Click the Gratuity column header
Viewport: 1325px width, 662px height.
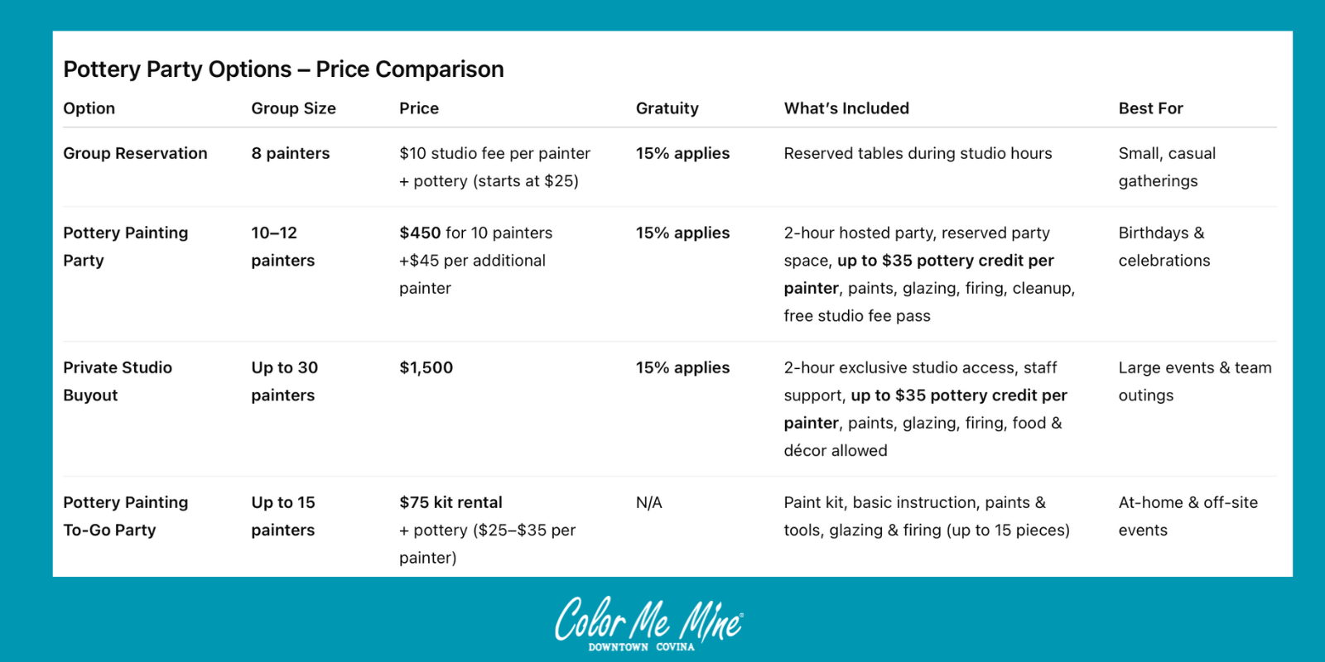(x=667, y=108)
